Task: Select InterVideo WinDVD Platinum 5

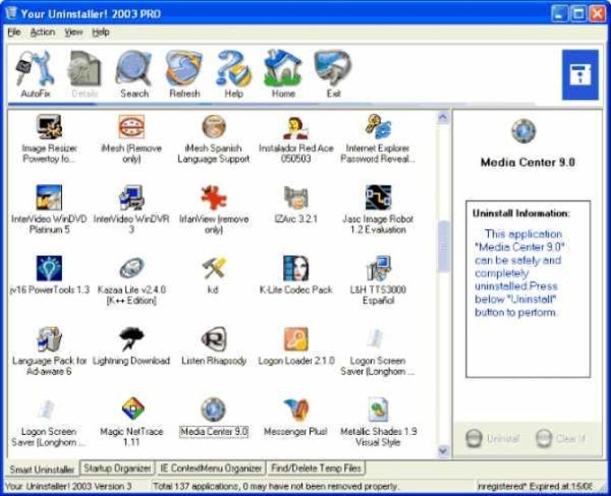Action: pyautogui.click(x=49, y=209)
